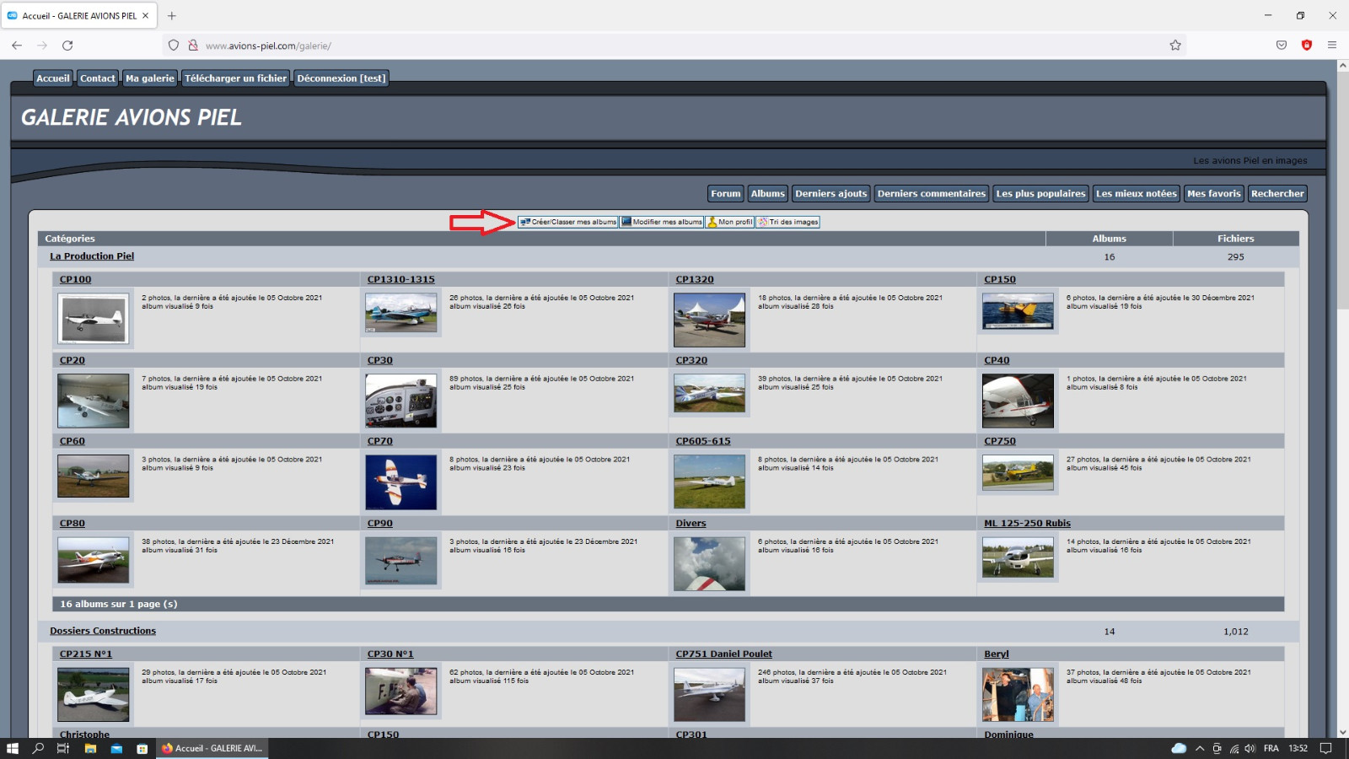Viewport: 1349px width, 759px height.
Task: Close the Accueil - GALERIE AVIONS PIEL tab
Action: [145, 15]
